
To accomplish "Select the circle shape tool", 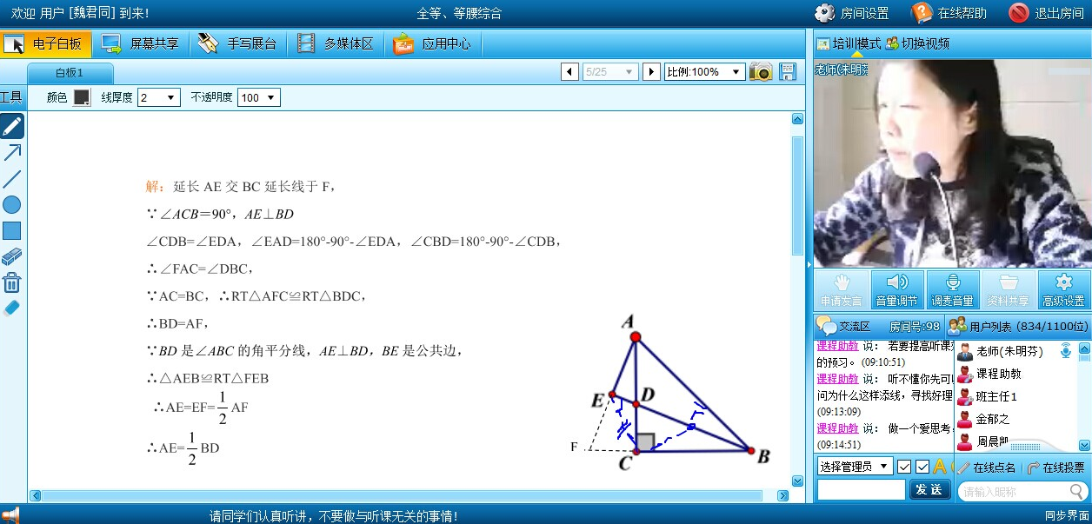I will click(12, 205).
